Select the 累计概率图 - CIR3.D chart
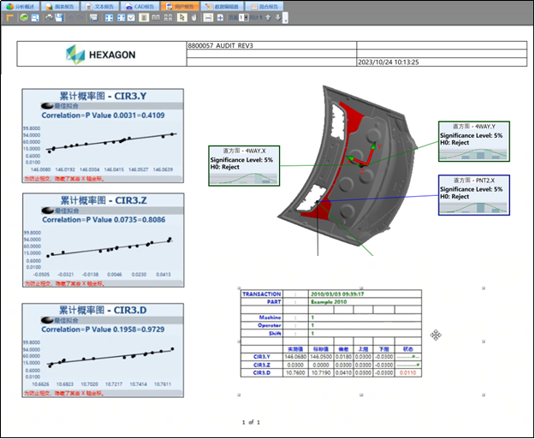The image size is (535, 439). pos(103,350)
